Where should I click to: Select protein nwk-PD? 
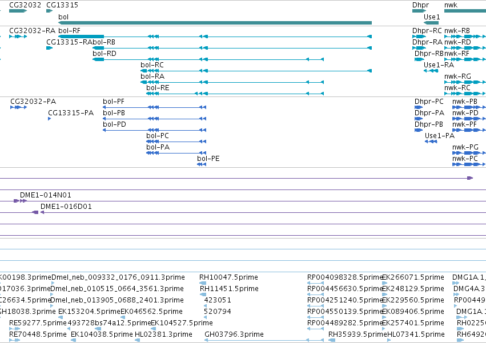(469, 119)
